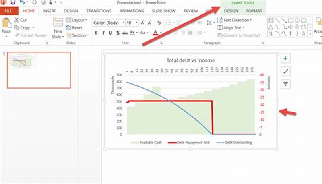Click the Cut scissors button
Image resolution: width=322 pixels, height=184 pixels.
pos(21,20)
